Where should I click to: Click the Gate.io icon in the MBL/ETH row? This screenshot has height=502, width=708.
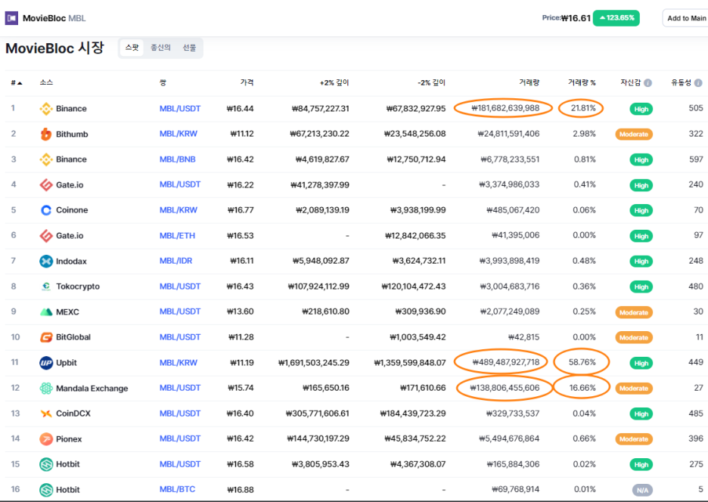pos(46,236)
